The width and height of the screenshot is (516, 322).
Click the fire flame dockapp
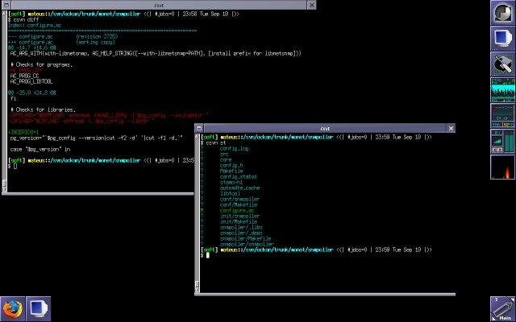pos(502,167)
